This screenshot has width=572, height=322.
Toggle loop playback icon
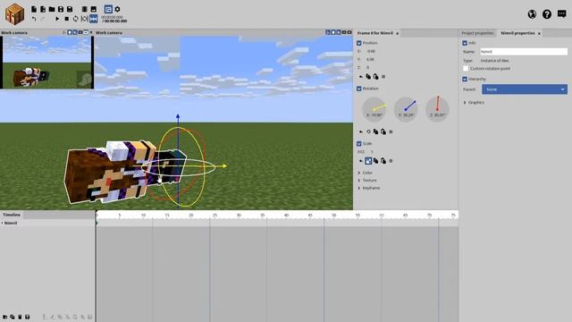pyautogui.click(x=75, y=19)
